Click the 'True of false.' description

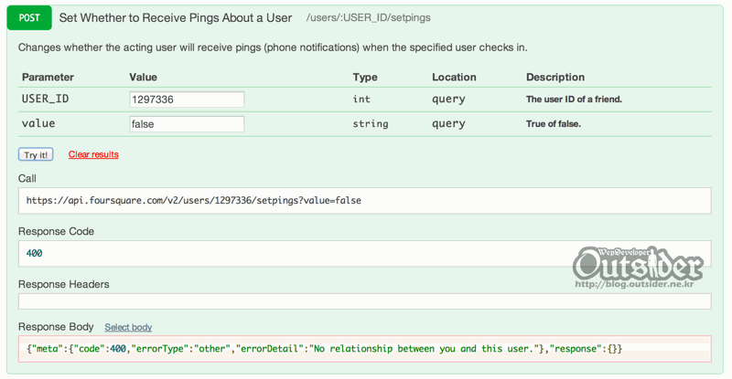(554, 124)
